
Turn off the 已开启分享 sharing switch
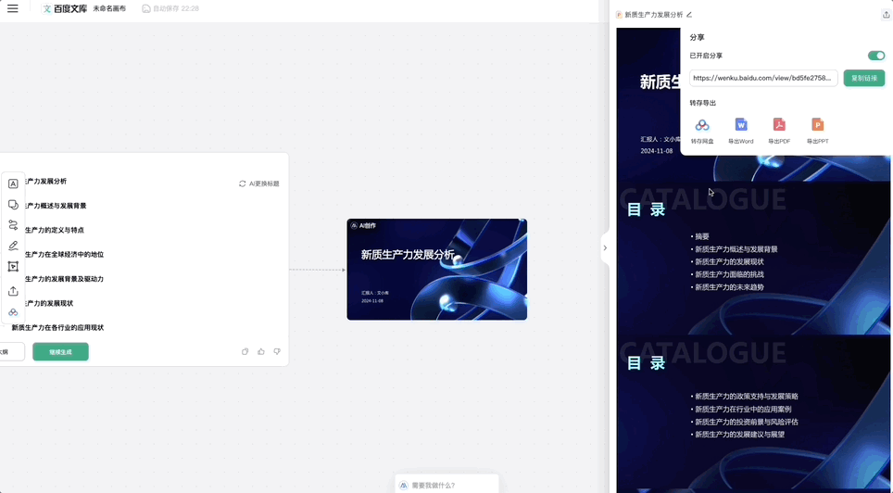(875, 56)
